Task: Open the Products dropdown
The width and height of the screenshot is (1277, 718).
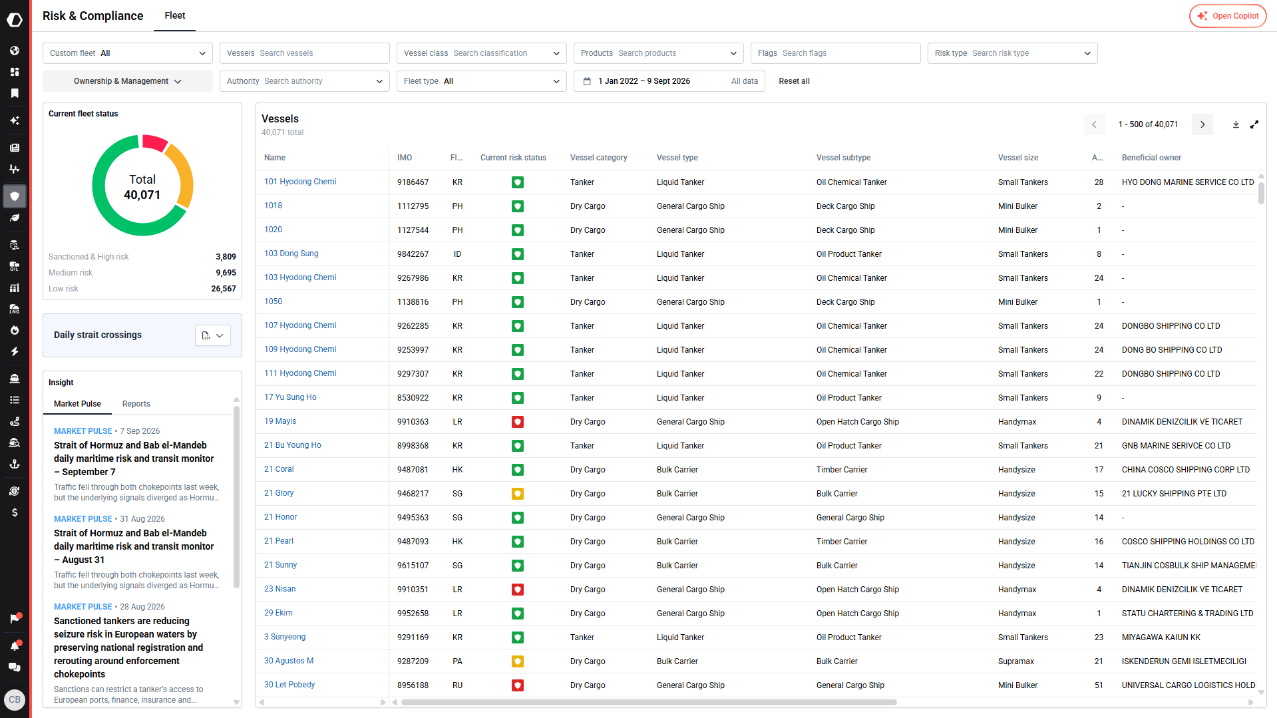Action: [659, 53]
